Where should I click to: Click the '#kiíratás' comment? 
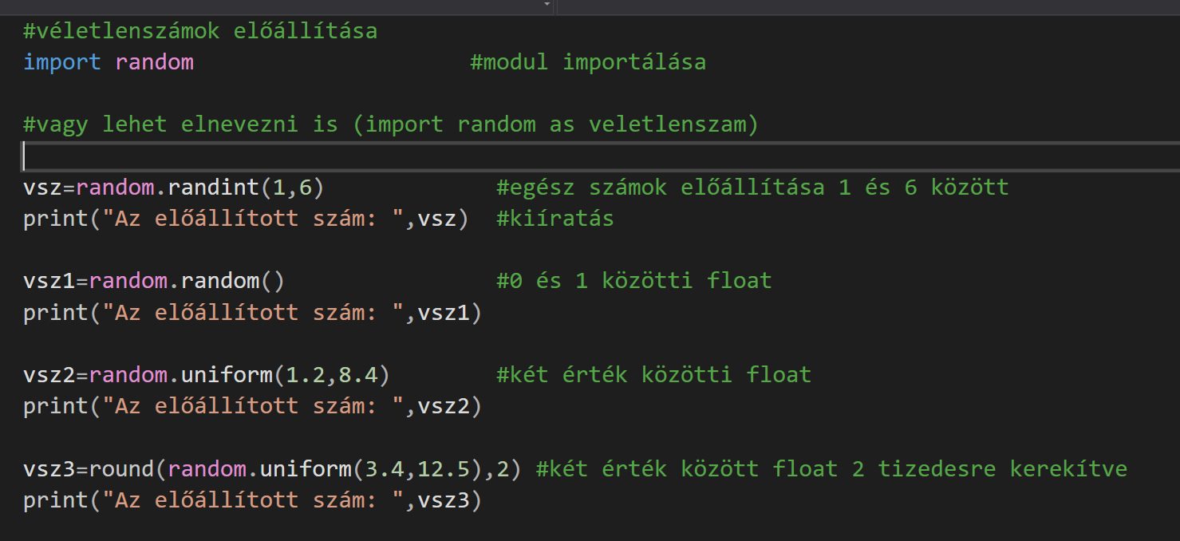click(555, 219)
